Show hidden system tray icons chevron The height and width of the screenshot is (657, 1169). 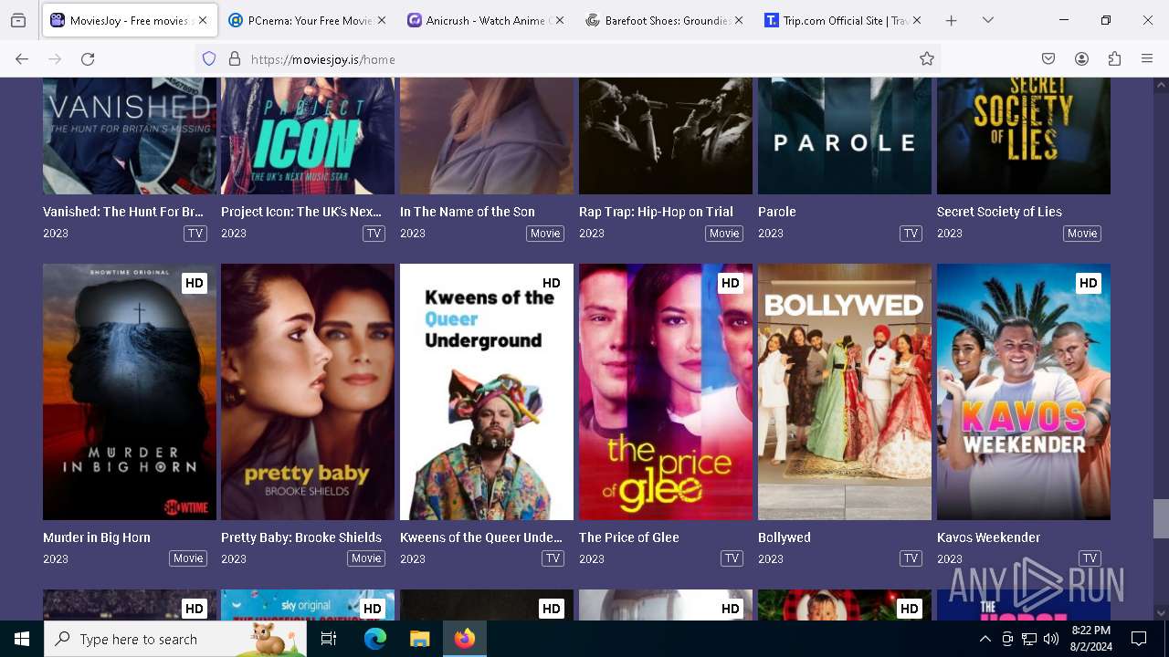[x=985, y=639]
